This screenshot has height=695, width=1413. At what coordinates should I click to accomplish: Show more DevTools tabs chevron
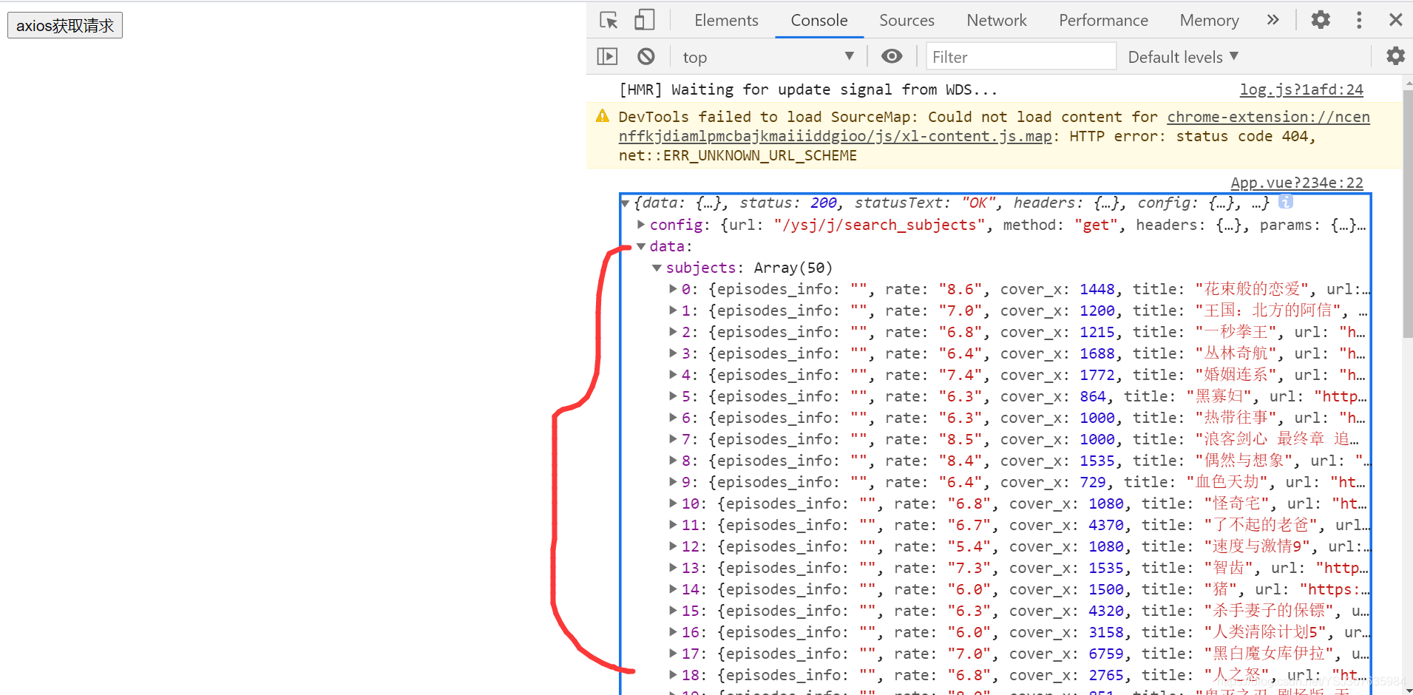point(1273,20)
